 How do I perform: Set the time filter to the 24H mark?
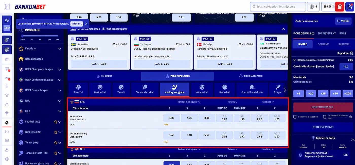[49, 39]
